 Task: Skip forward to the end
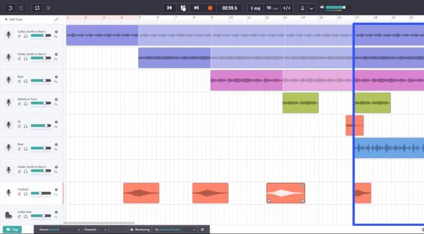(196, 8)
